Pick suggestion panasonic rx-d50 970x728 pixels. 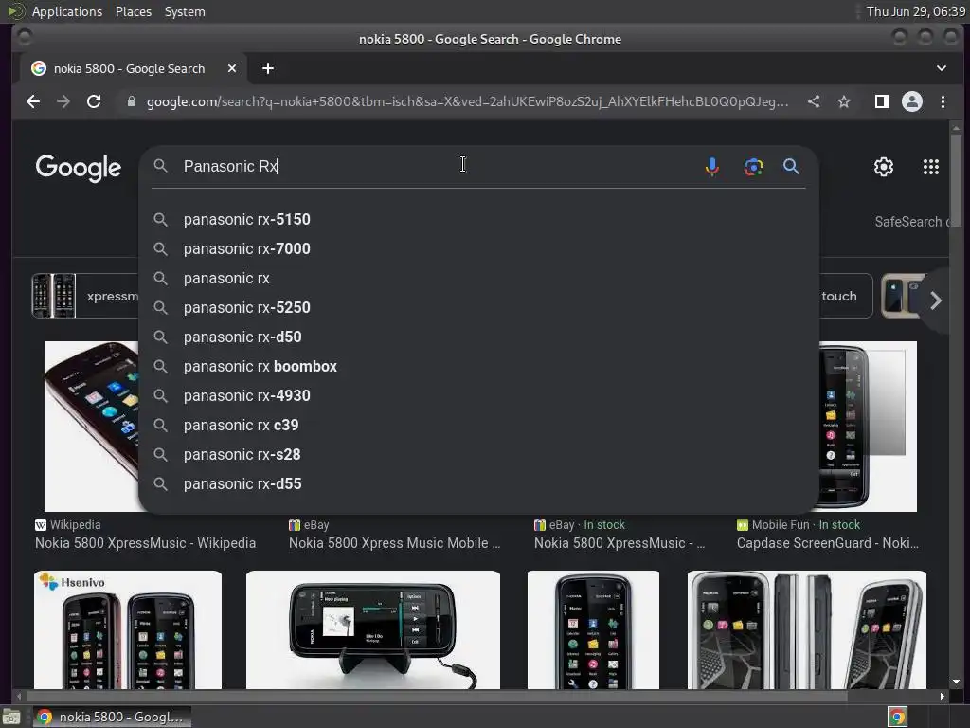coord(478,337)
